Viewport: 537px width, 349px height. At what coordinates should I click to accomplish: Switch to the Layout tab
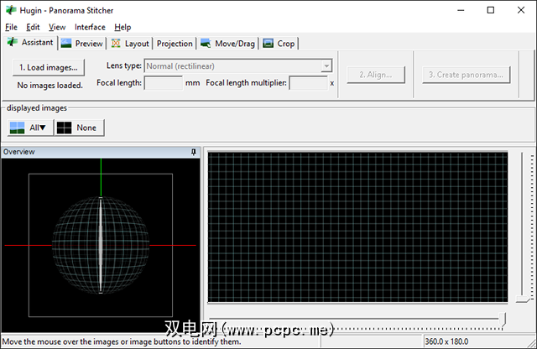(130, 44)
